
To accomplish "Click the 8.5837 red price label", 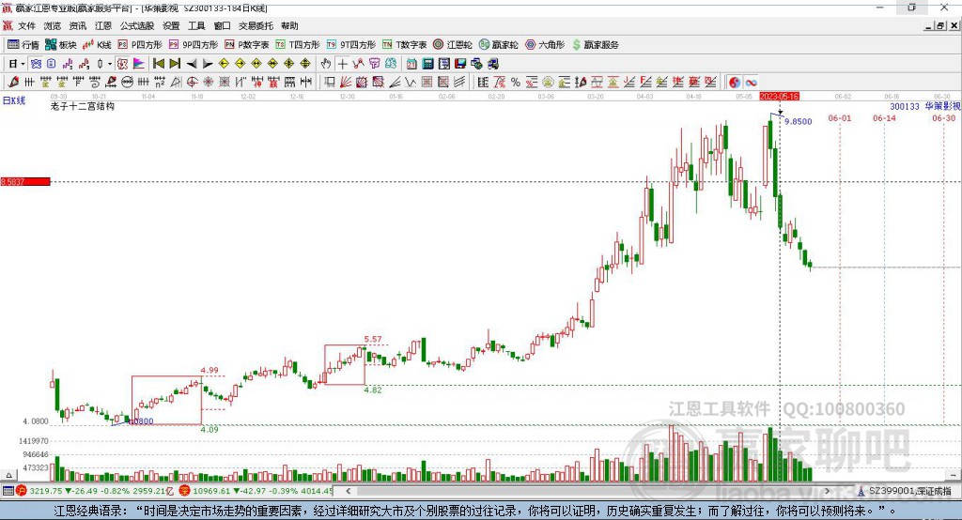I will point(25,181).
